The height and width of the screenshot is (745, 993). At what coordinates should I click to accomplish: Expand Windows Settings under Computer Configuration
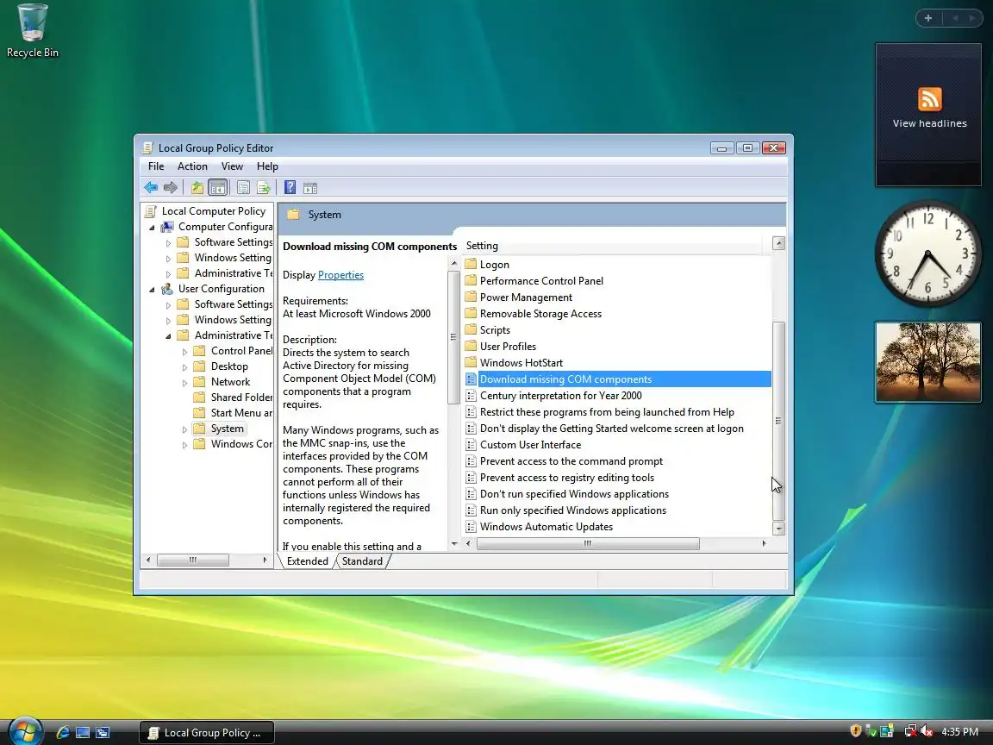[168, 259]
